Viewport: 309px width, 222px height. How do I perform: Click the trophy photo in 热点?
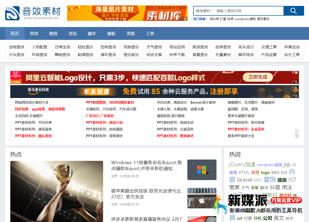(x=57, y=191)
